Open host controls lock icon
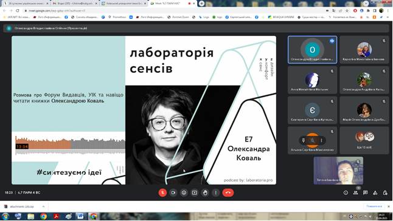Screen dimensions: 393x221 point(385,192)
